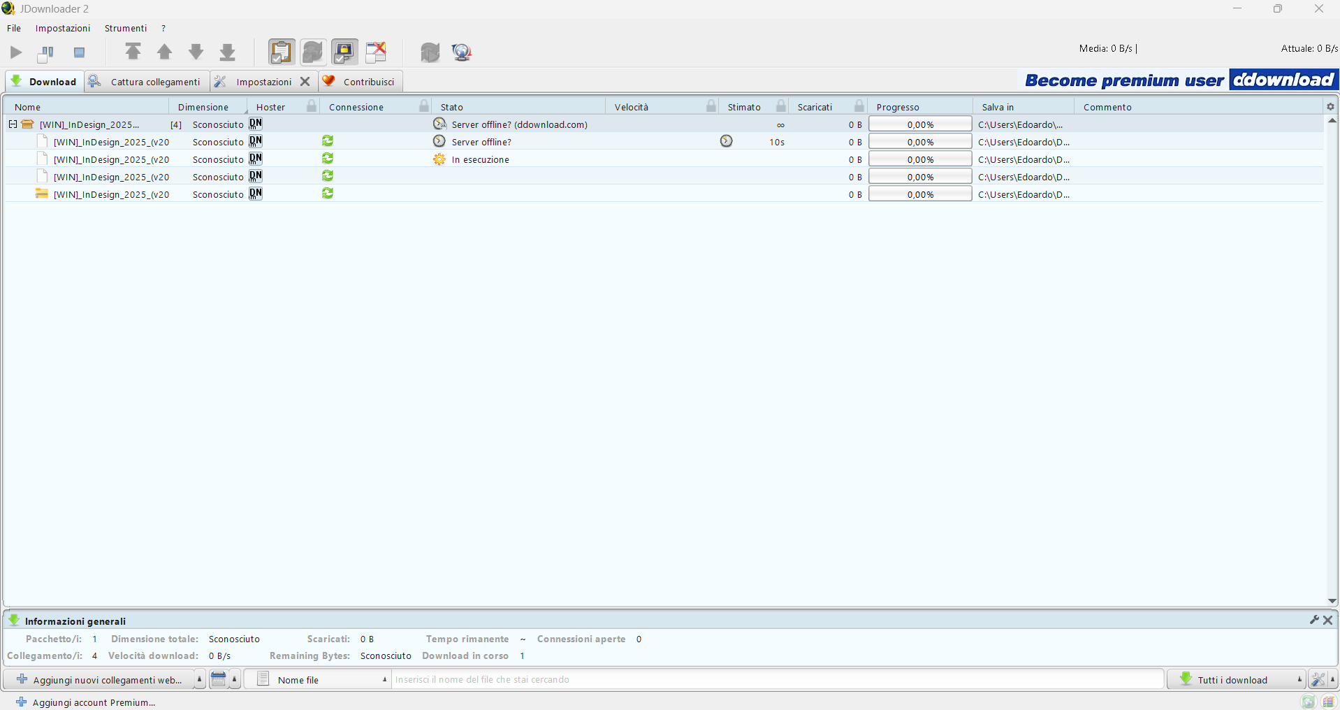Click connection icon of archive file row
Viewport: 1340px width, 710px height.
point(328,194)
